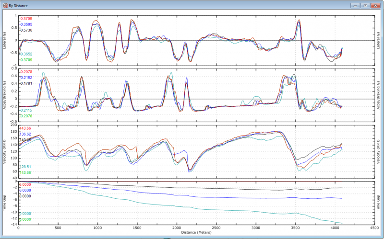Image resolution: width=384 pixels, height=239 pixels.
Task: Select the red 143.66 velocity value
Action: (x=25, y=128)
